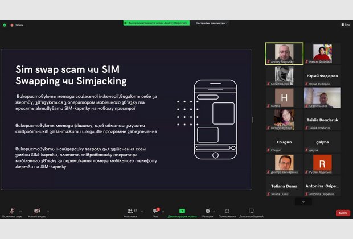Start camera with Начать видео icon
This screenshot has height=239, width=353.
coord(36,211)
